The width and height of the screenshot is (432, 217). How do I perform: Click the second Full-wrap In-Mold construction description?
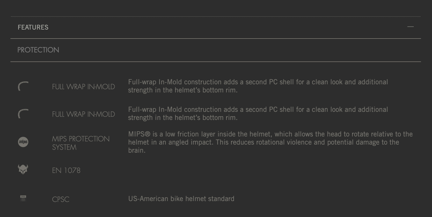[258, 114]
